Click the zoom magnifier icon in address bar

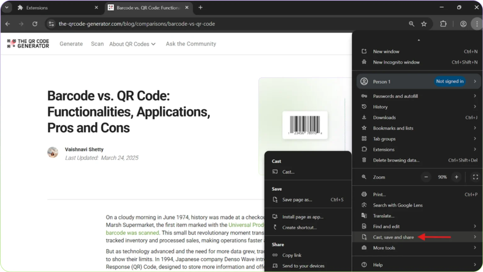click(x=412, y=24)
